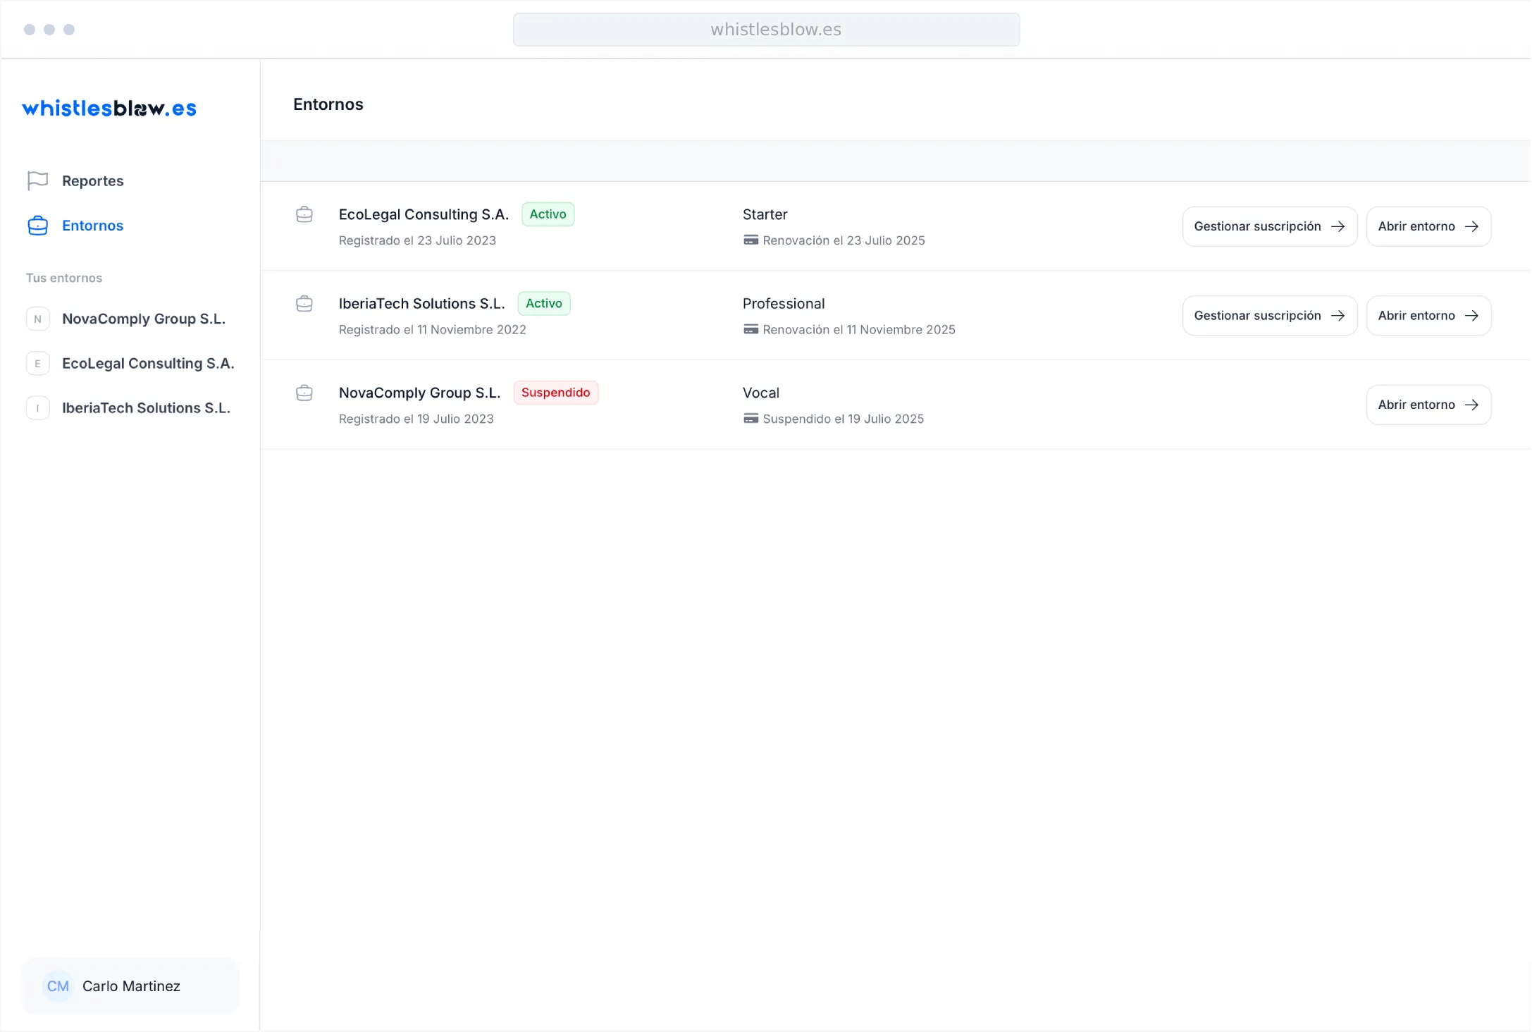
Task: Click the CM user avatar icon
Action: point(58,986)
